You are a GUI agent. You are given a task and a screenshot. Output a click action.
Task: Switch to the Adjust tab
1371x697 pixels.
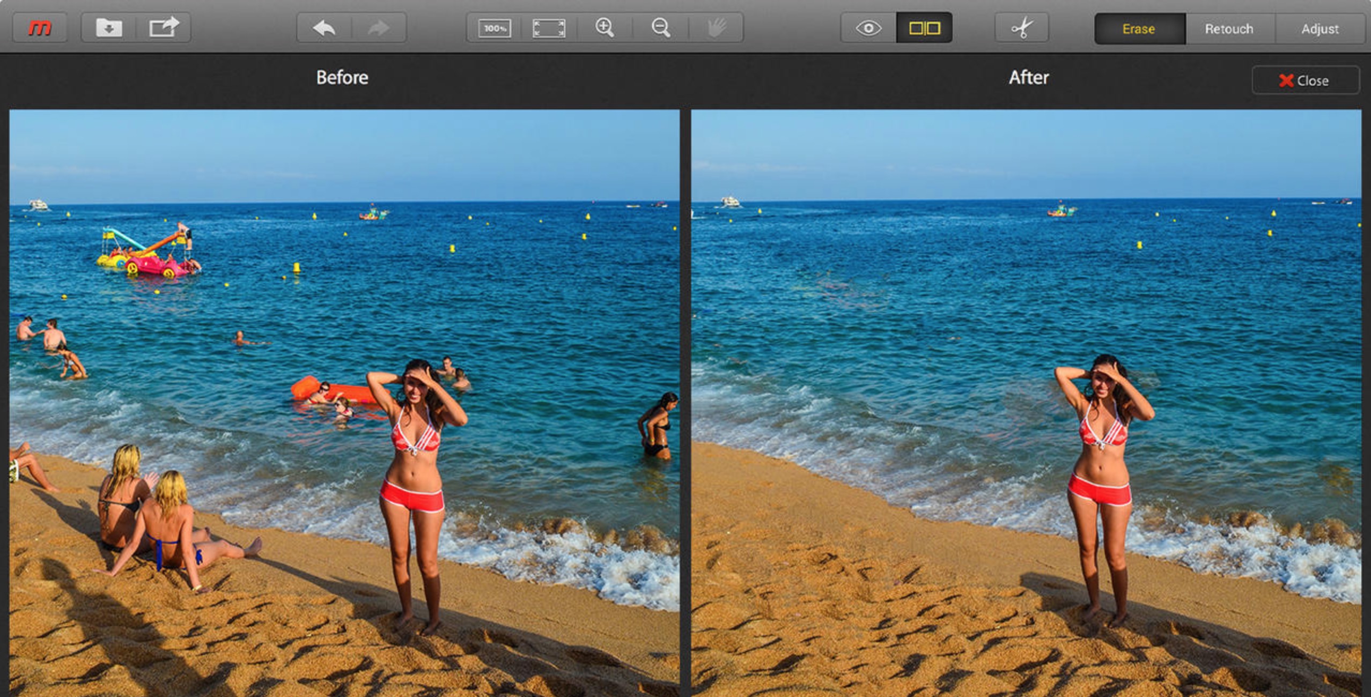coord(1320,29)
